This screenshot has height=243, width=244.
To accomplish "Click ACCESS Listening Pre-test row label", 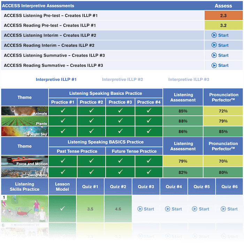I will tap(51, 15).
